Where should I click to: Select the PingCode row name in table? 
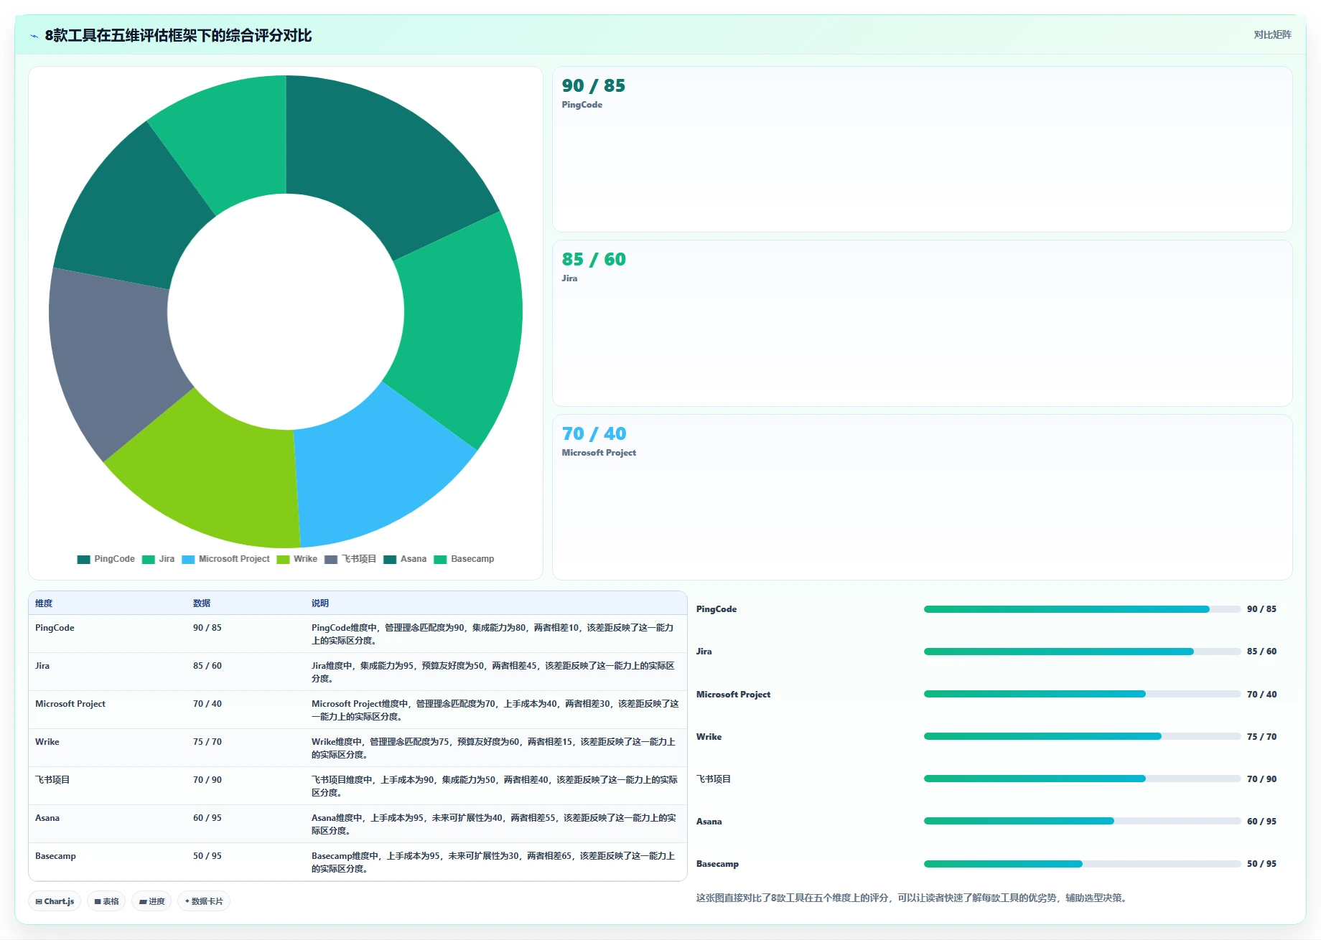click(55, 628)
